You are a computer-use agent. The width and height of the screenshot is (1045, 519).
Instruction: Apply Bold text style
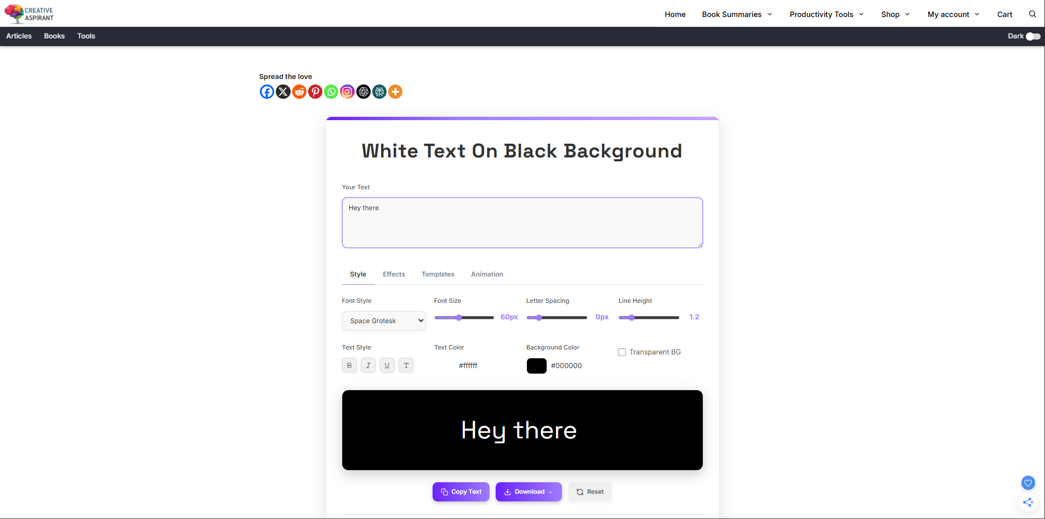click(349, 365)
